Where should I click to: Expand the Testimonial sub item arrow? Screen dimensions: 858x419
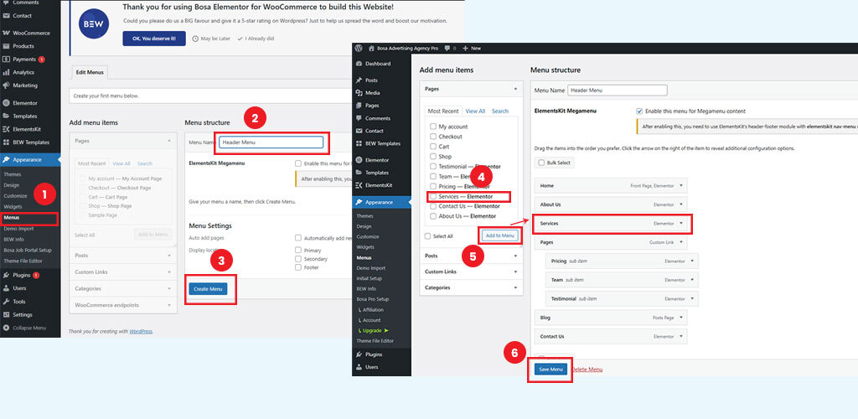692,298
